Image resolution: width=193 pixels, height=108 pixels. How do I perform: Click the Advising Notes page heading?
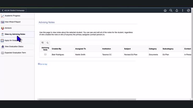tap(47, 22)
